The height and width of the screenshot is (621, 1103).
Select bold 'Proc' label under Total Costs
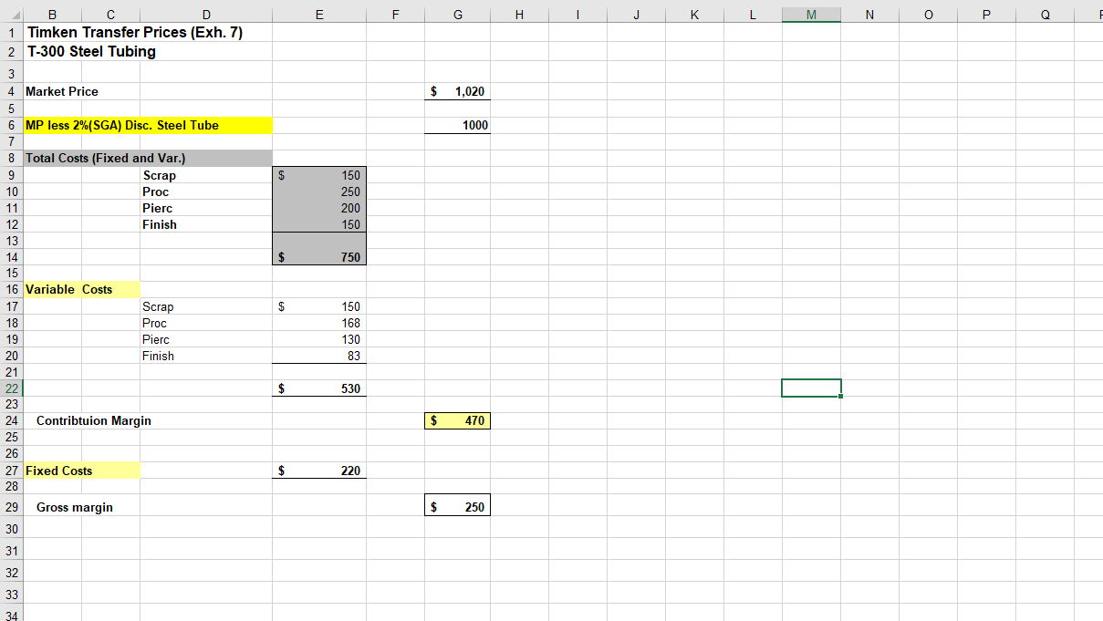coord(155,191)
